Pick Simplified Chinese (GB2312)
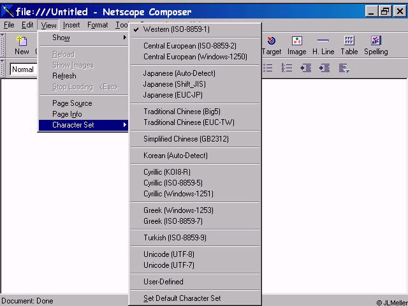 195,139
